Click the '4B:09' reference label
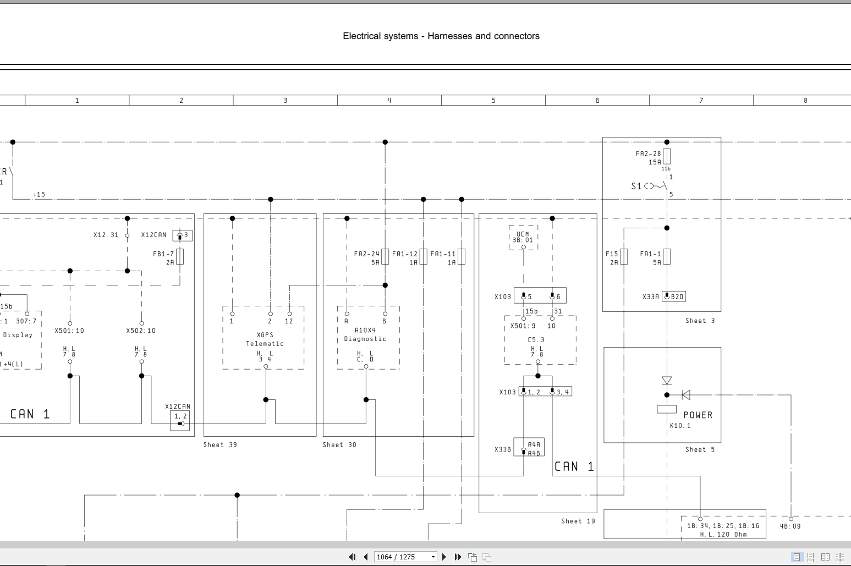This screenshot has height=566, width=851. click(x=790, y=526)
